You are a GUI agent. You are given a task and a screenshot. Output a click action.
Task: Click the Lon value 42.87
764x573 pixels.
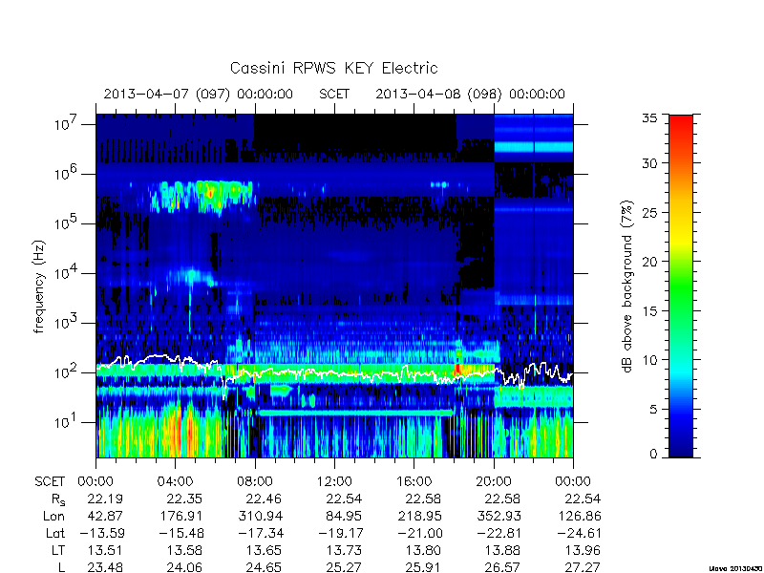pos(105,516)
